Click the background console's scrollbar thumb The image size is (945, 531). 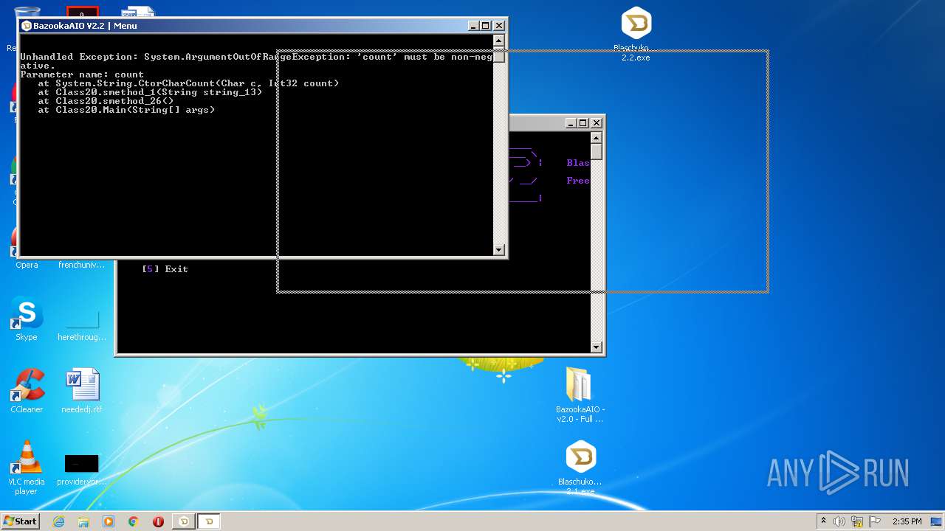(597, 153)
